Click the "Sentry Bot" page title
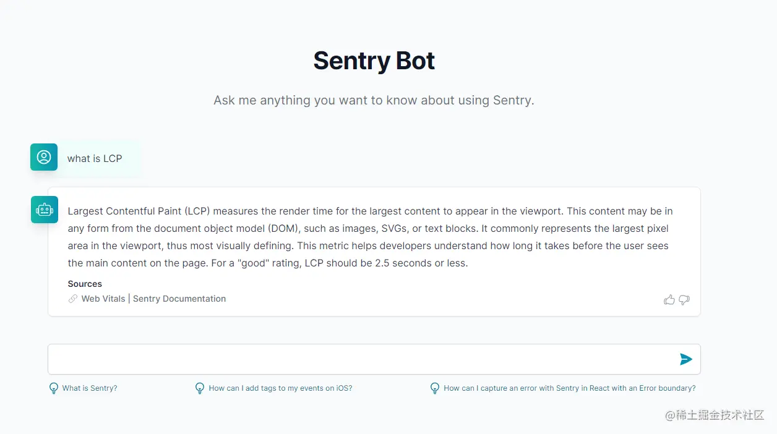Image resolution: width=777 pixels, height=434 pixels. 374,61
